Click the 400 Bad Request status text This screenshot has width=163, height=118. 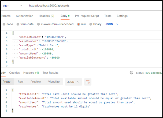pyautogui.click(x=154, y=73)
